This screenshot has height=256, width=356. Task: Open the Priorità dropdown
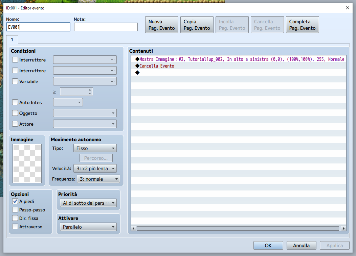pyautogui.click(x=88, y=203)
